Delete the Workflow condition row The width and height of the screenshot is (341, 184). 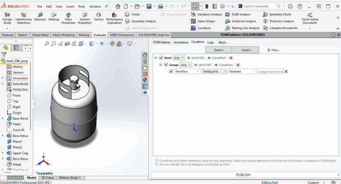coord(286,72)
